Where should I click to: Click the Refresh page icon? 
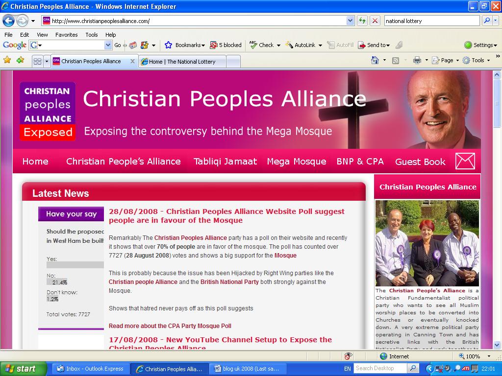[x=362, y=21]
